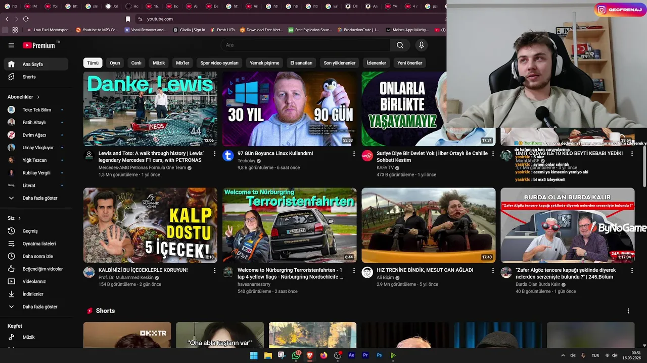The height and width of the screenshot is (363, 647).
Task: Open the YouTube hamburger guide menu
Action: tap(11, 45)
